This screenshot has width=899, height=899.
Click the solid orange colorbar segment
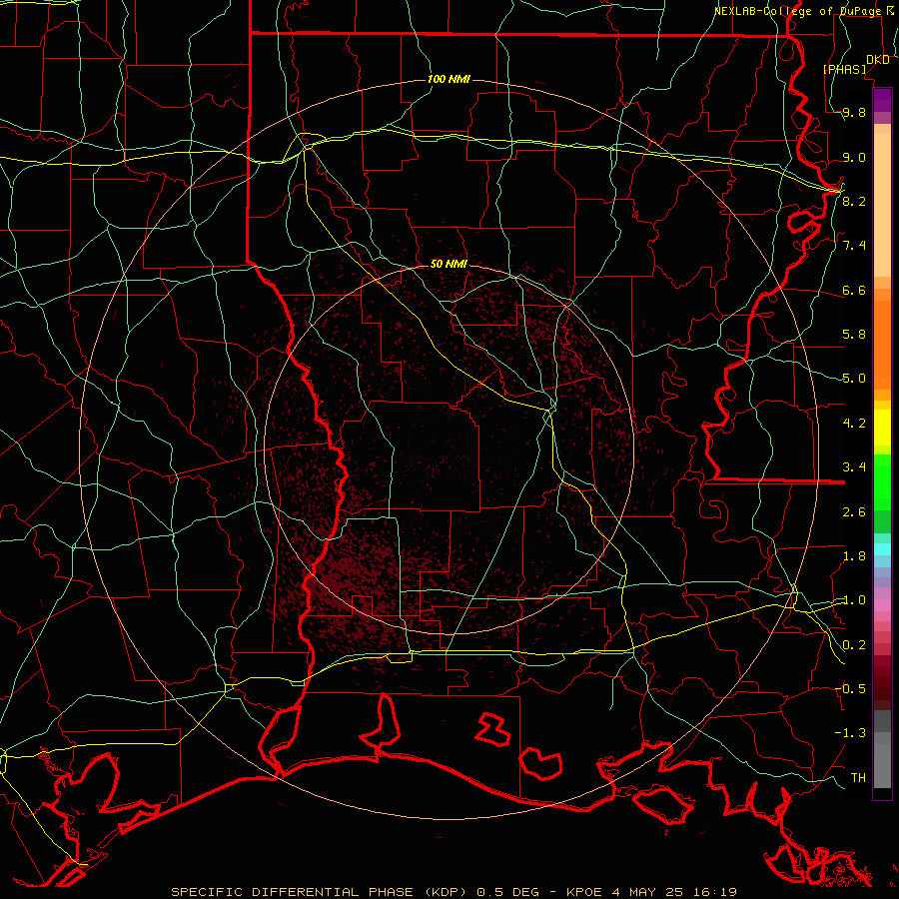(882, 345)
